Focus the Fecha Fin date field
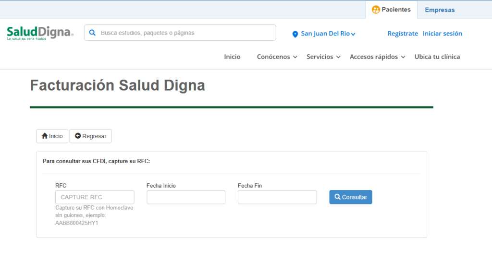Screen dimensions: 492x261 pos(277,197)
